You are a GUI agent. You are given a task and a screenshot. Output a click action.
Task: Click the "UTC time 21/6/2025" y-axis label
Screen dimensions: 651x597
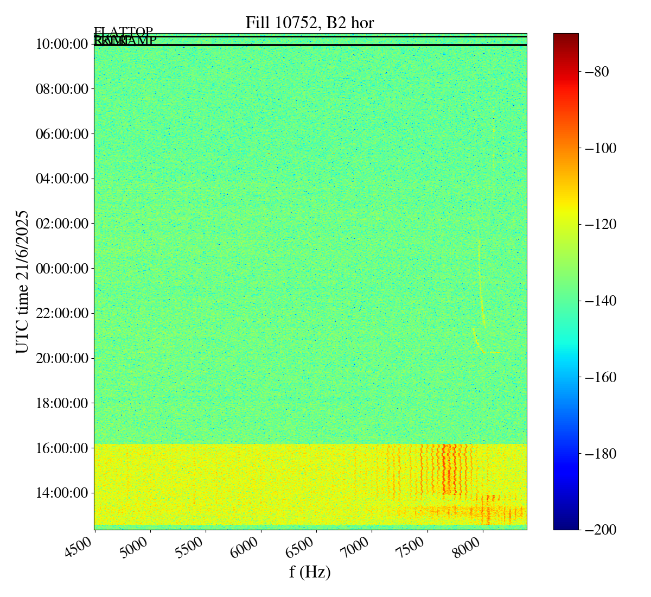pyautogui.click(x=22, y=282)
